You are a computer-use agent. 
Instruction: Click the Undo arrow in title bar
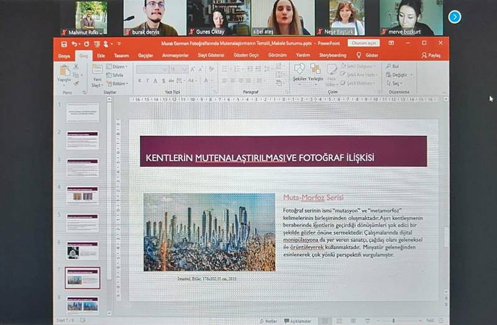click(73, 44)
